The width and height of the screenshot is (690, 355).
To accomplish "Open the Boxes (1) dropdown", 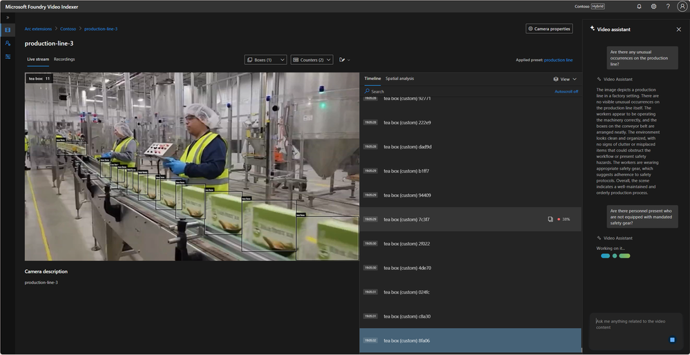I will [x=266, y=60].
